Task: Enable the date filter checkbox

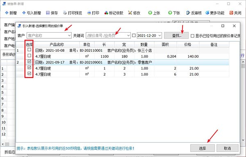Action: [x=134, y=35]
